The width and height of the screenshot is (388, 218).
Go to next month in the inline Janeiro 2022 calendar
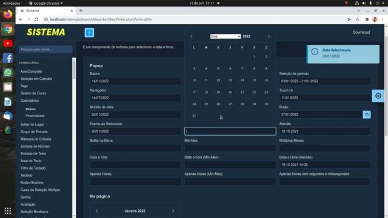(x=173, y=211)
